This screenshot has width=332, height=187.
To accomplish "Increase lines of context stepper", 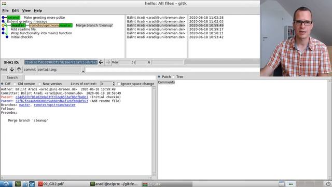I will click(114, 83).
